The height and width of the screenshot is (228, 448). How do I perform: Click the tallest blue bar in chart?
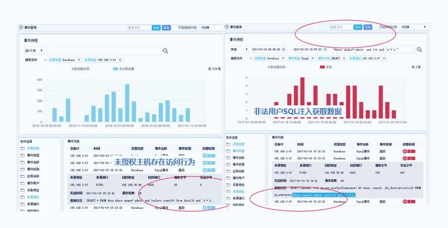point(127,103)
